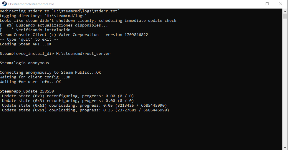Click the "Waiting for user info...OK" line
The width and height of the screenshot is (288, 150).
[30, 82]
